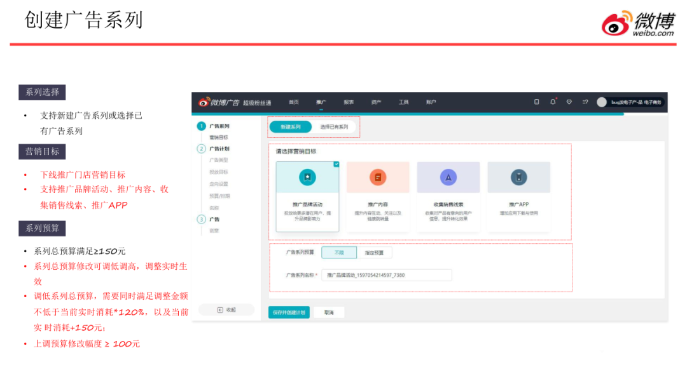Set campaign budget to 不限

[x=339, y=253]
